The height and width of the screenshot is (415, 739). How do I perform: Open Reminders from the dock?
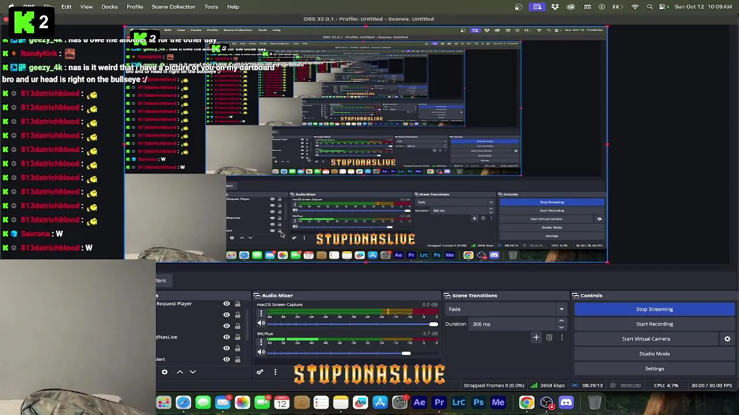tap(321, 403)
